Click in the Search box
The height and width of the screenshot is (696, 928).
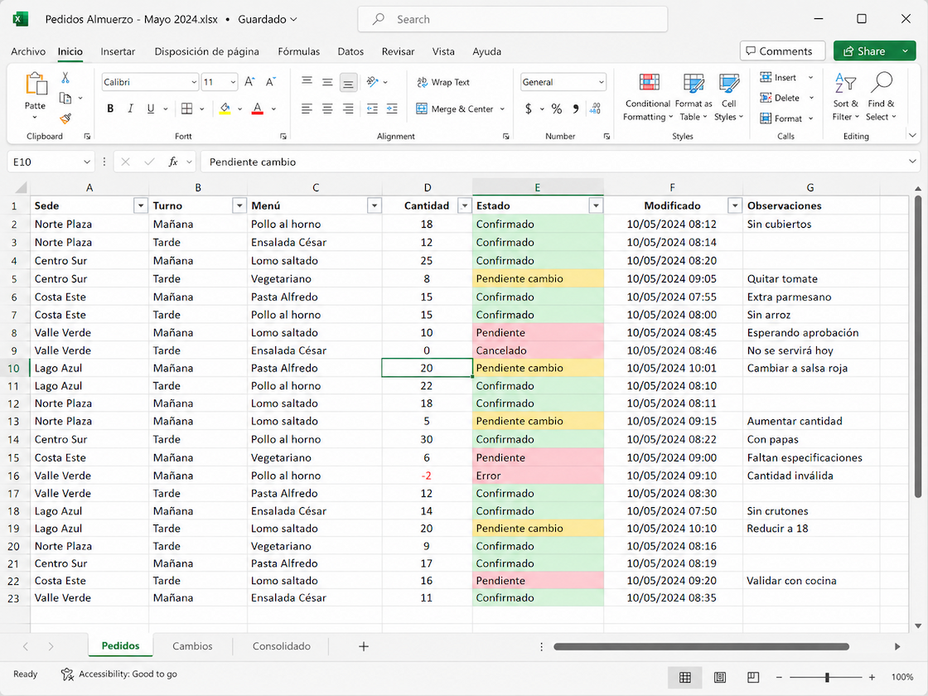(x=513, y=20)
